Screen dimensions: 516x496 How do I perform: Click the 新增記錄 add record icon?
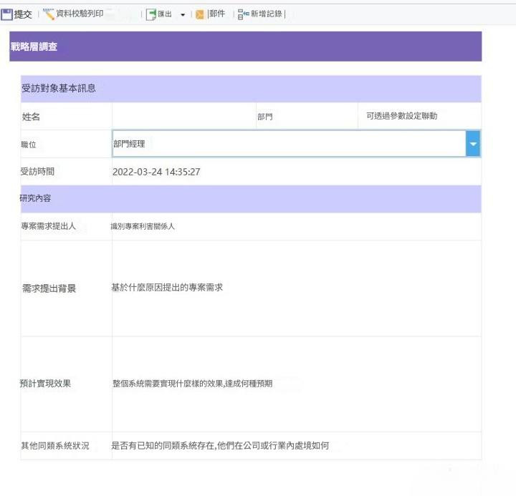coord(243,14)
